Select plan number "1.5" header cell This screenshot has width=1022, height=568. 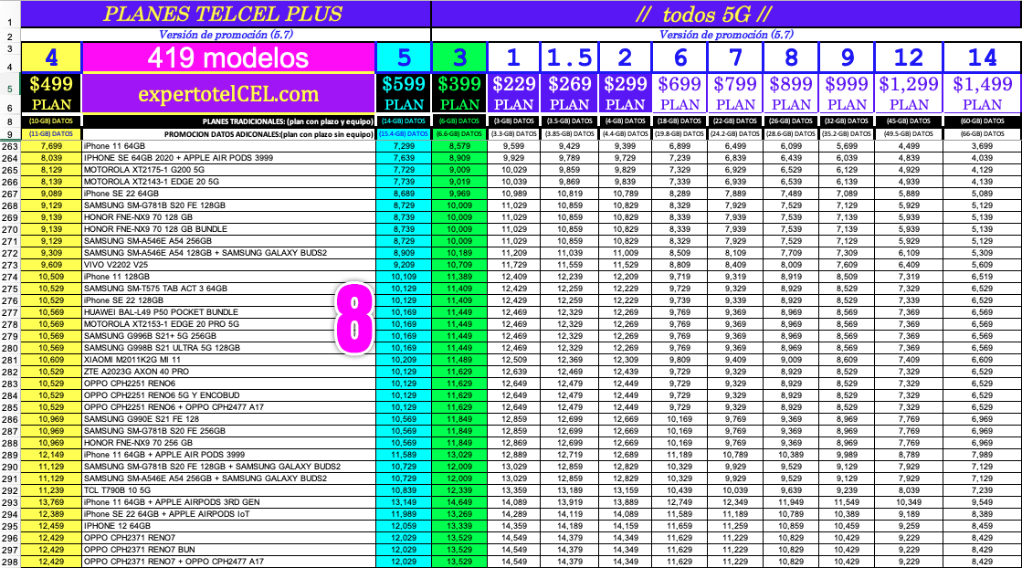tap(569, 58)
